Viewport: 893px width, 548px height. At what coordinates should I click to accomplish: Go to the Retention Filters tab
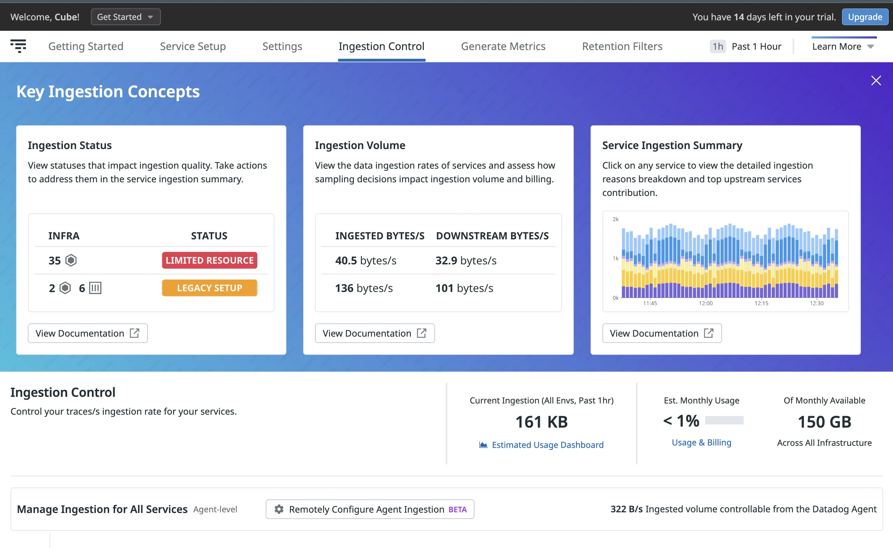(622, 46)
